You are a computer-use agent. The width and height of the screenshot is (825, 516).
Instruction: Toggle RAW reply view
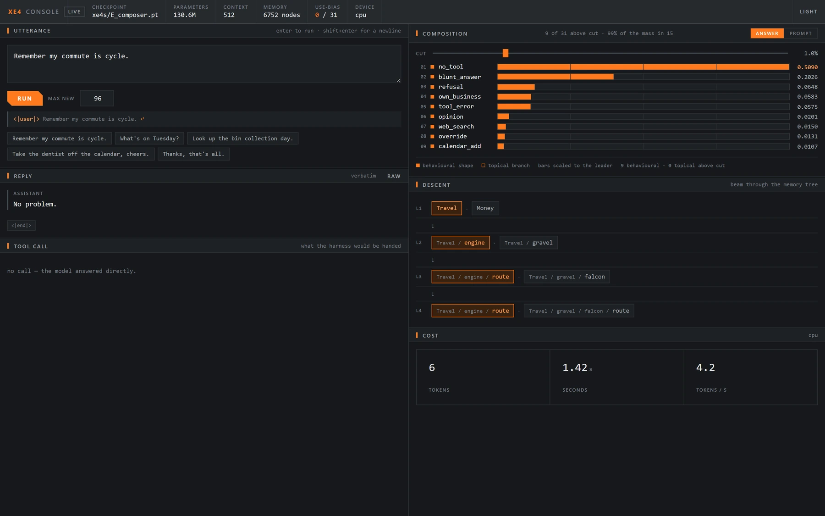point(394,176)
